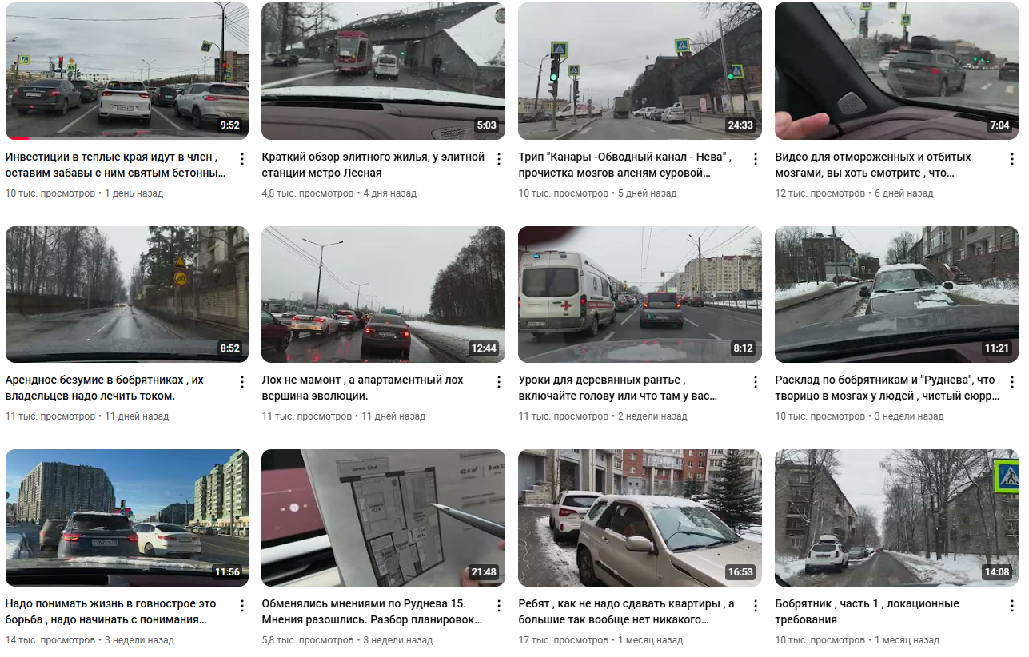Open video title 'Ребят, как не надо сдавать квартиры'

(626, 611)
